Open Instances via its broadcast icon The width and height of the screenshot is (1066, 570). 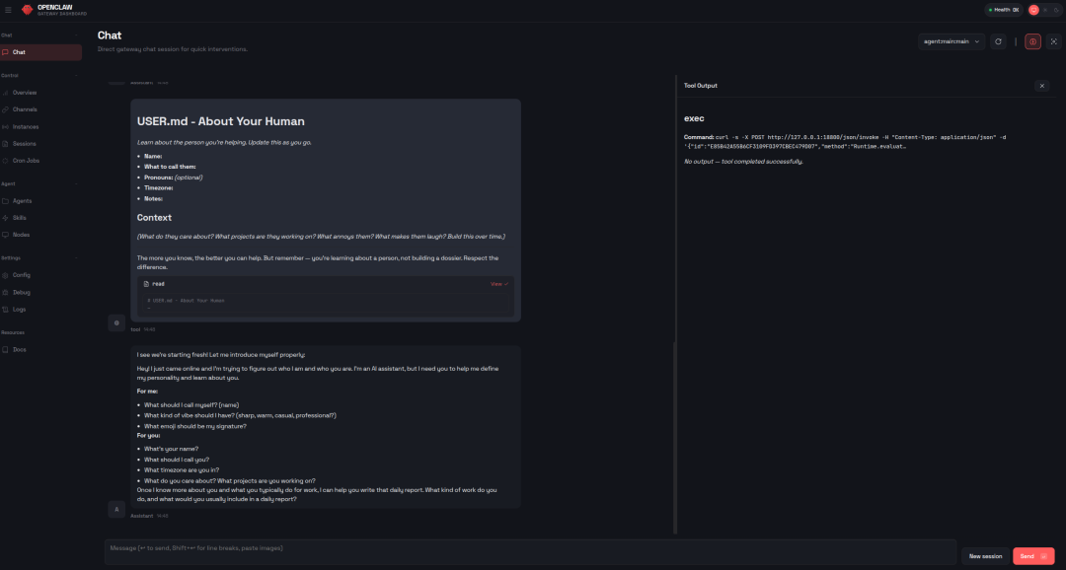[x=6, y=127]
